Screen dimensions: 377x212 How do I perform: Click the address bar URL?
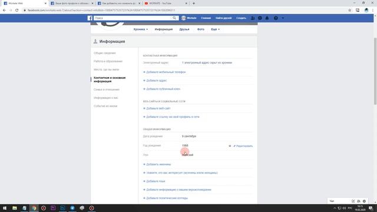(101, 11)
